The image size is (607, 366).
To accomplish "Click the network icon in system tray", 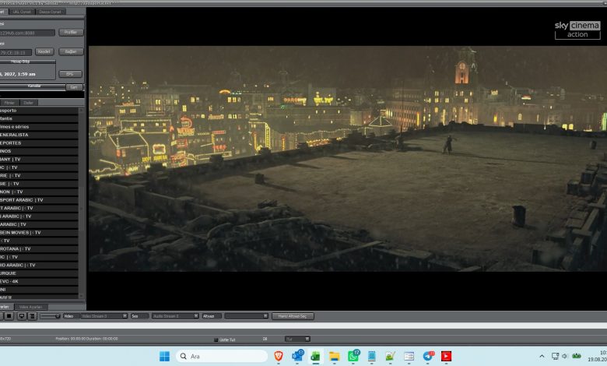I will 555,357.
